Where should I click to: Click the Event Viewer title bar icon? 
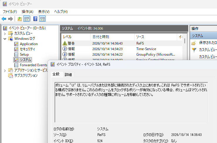click(5, 4)
